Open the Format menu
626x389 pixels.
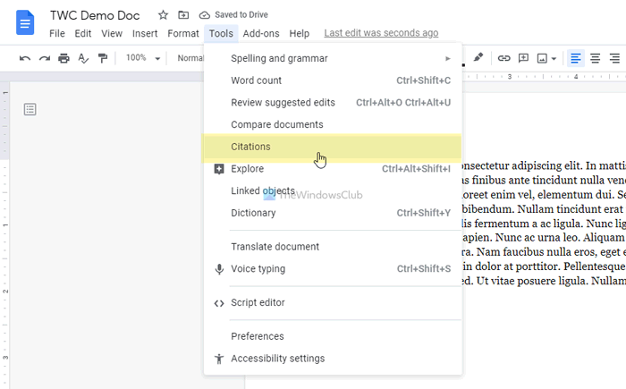click(183, 34)
